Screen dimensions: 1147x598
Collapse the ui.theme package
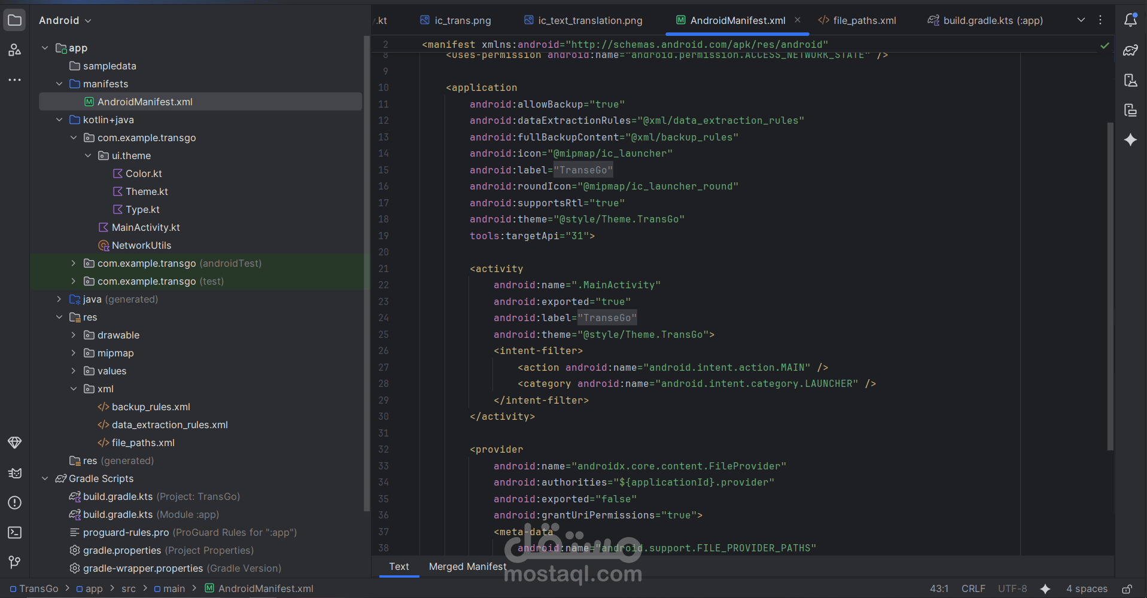tap(88, 155)
